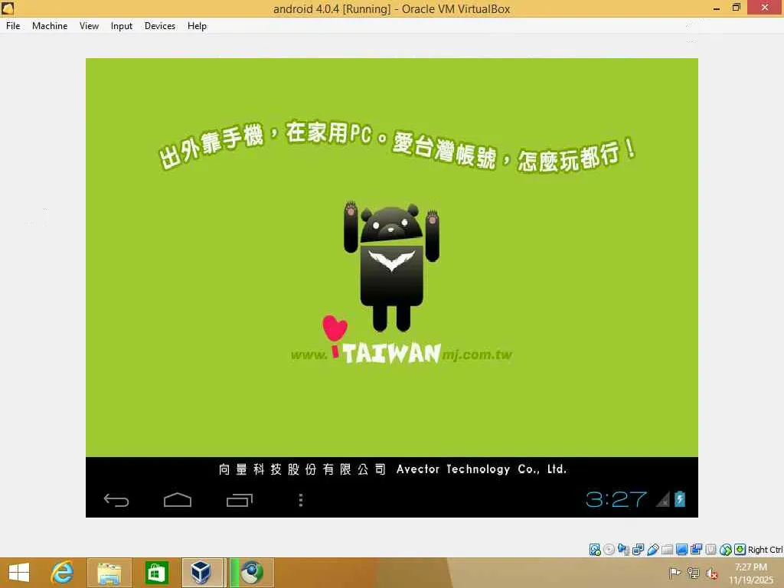The height and width of the screenshot is (588, 784).
Task: Open File Explorer from the taskbar
Action: pyautogui.click(x=109, y=573)
